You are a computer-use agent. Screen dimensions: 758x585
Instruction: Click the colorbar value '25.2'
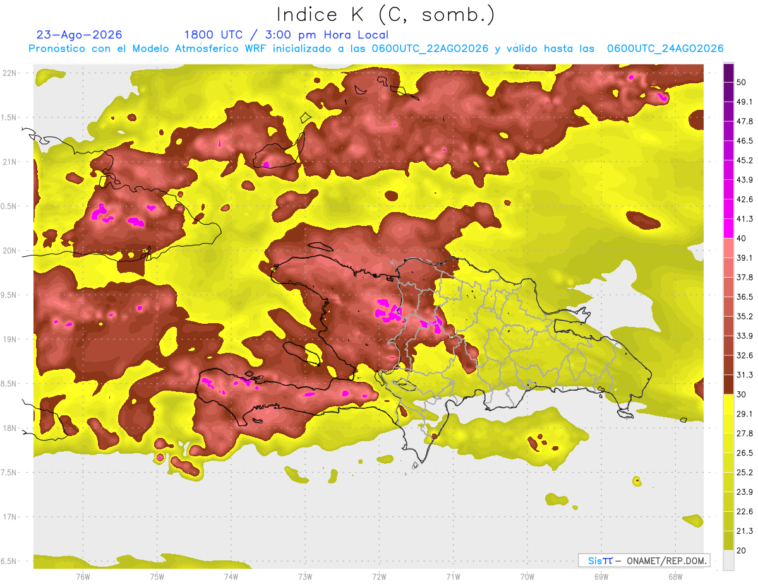click(x=745, y=472)
